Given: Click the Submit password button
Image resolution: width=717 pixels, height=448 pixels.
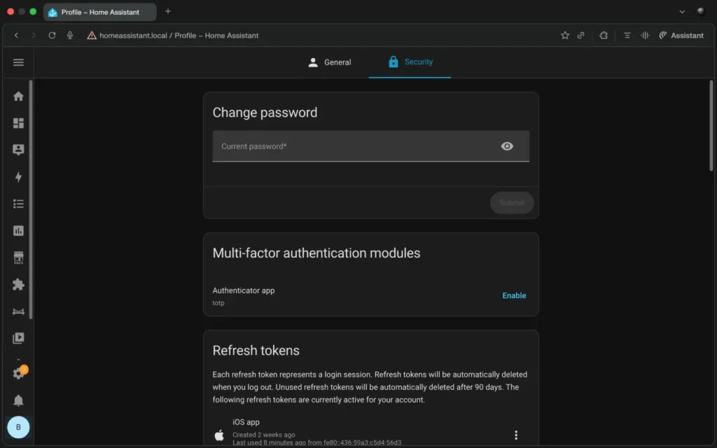Looking at the screenshot, I should point(512,202).
